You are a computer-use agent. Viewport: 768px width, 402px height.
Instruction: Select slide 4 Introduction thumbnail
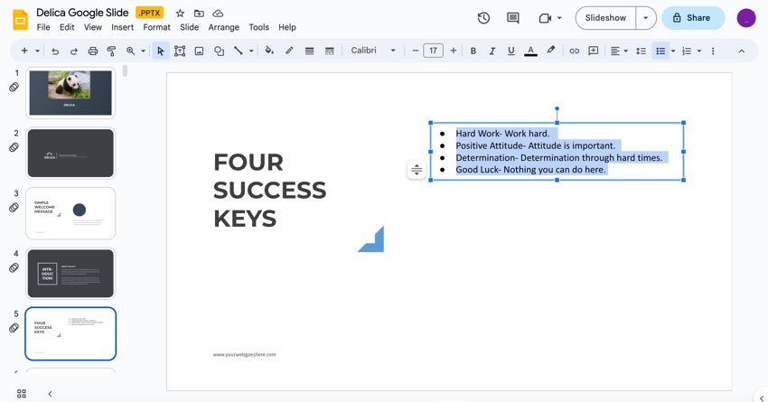[x=70, y=273]
